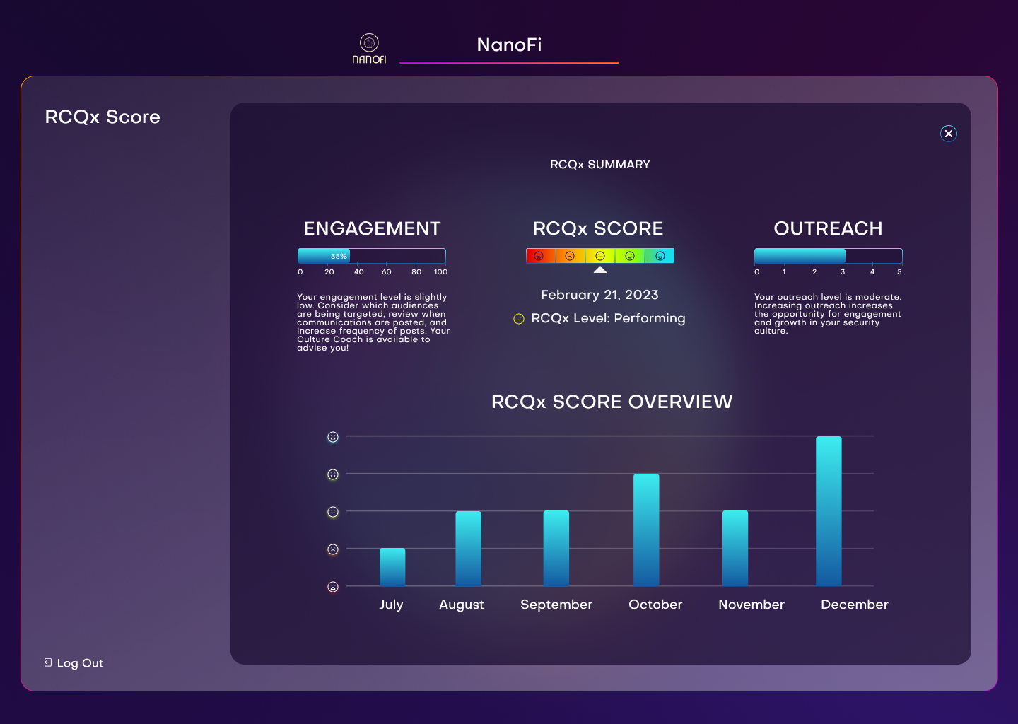Click the July bar in the chart
Image resolution: width=1018 pixels, height=724 pixels.
point(392,567)
